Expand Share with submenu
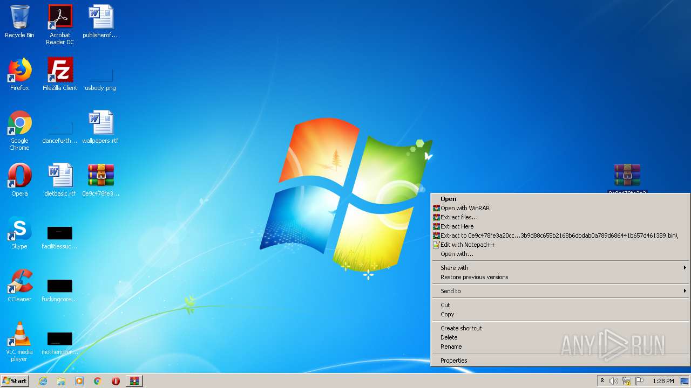 coord(560,268)
